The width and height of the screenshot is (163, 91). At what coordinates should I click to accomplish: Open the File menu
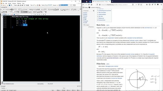[x=3, y=3]
